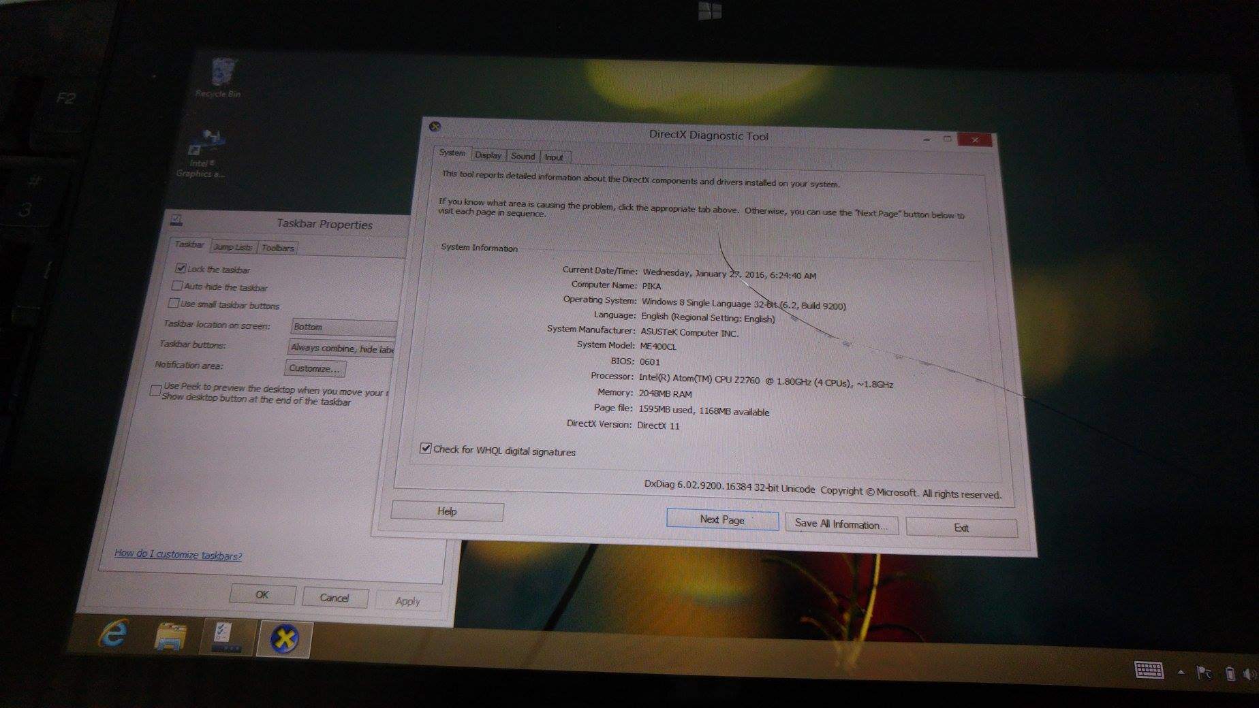The height and width of the screenshot is (708, 1259).
Task: Click Apply in Taskbar Properties
Action: tap(407, 601)
